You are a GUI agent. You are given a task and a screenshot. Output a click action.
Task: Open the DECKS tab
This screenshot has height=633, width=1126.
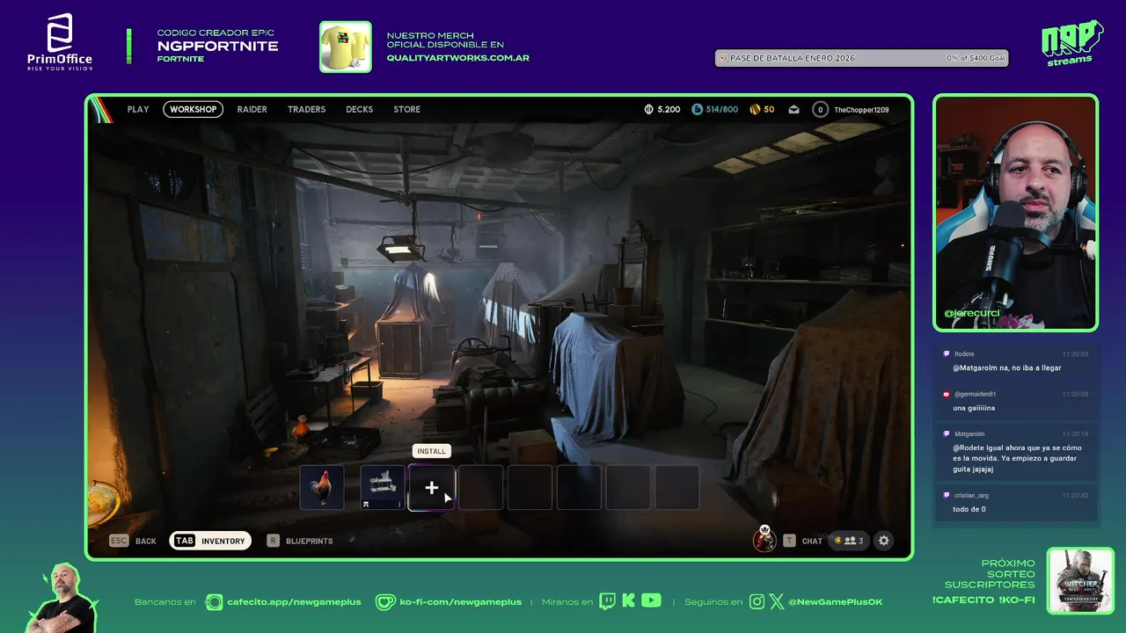tap(359, 109)
